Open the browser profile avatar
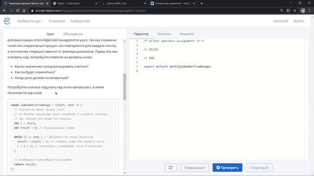 coord(303,11)
